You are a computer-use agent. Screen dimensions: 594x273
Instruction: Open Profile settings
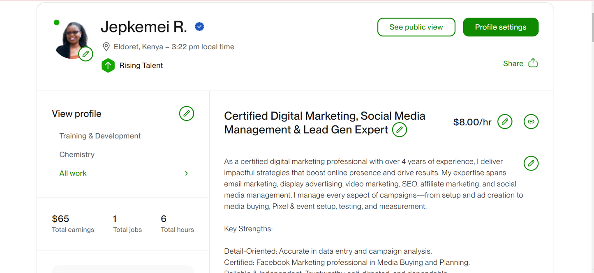click(500, 27)
